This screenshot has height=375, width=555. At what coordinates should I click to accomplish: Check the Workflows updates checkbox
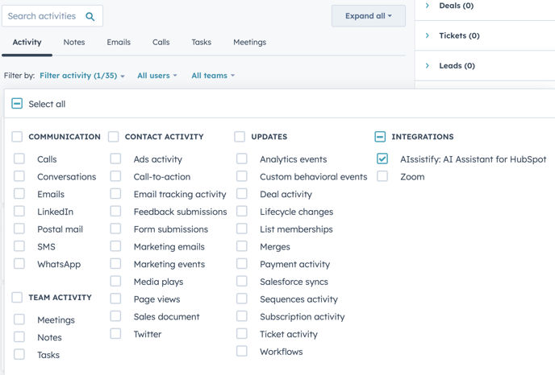click(x=242, y=351)
